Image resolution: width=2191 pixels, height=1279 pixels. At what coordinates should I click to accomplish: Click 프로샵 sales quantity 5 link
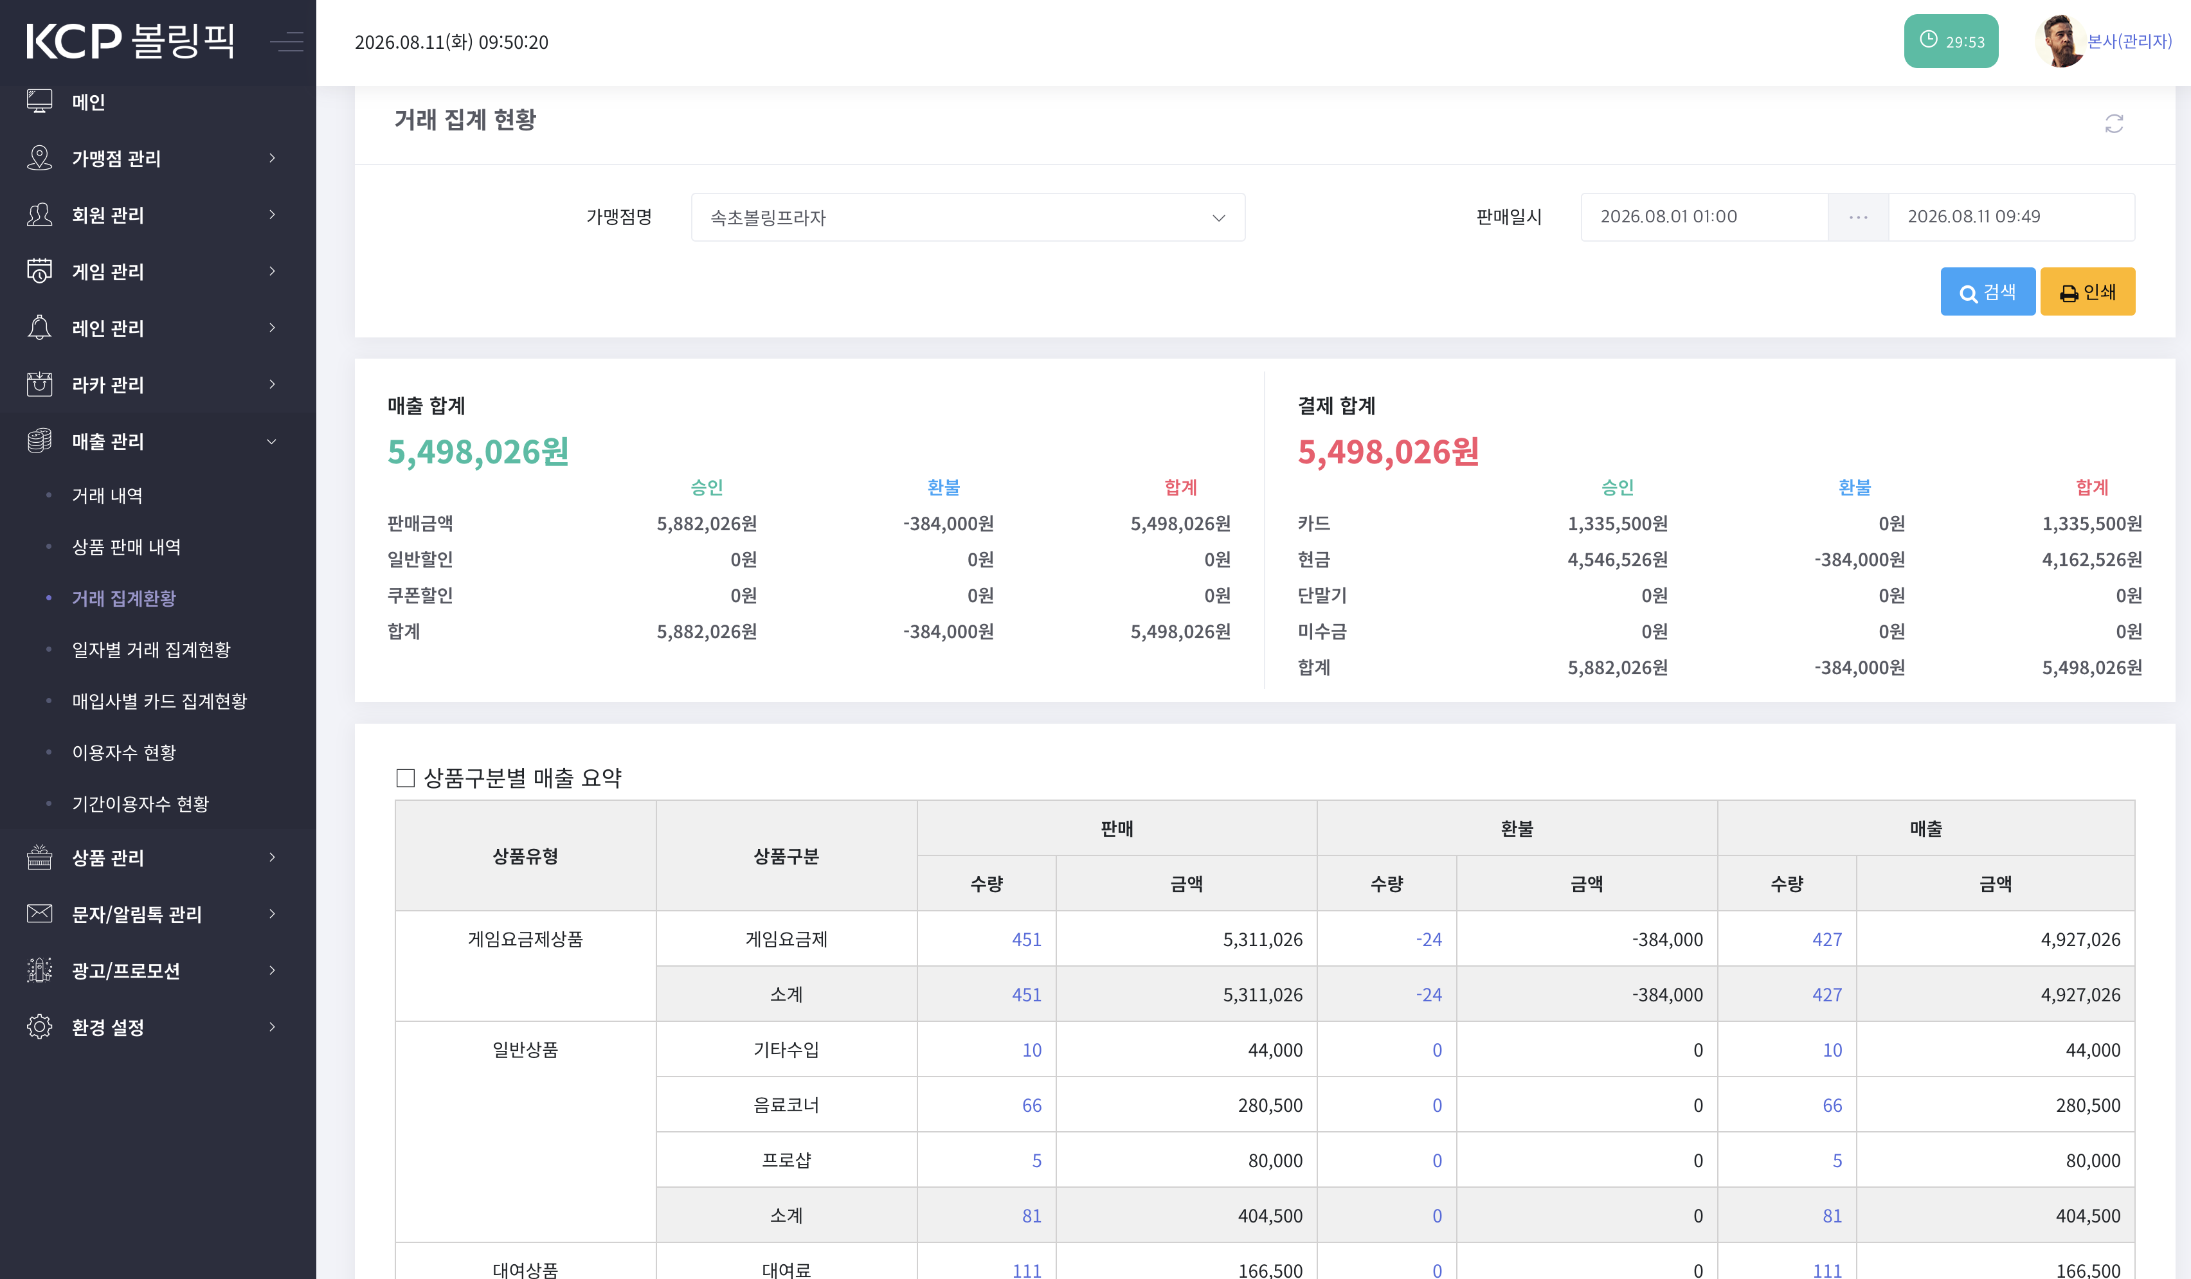click(x=1036, y=1160)
